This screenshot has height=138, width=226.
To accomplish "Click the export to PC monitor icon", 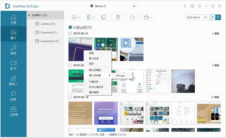I will click(x=104, y=17).
